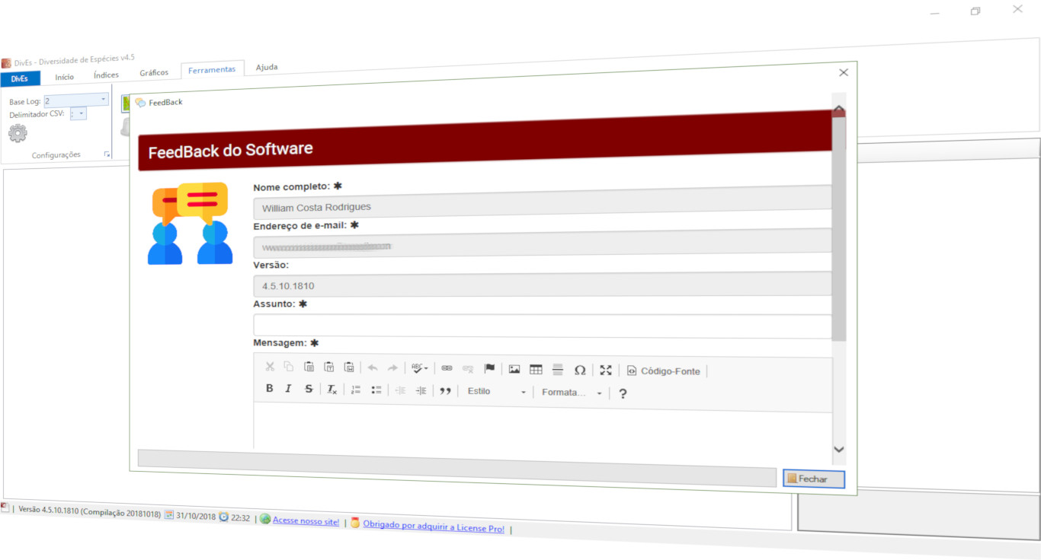Click Paste as plain text icon
The image size is (1041, 560).
(328, 367)
